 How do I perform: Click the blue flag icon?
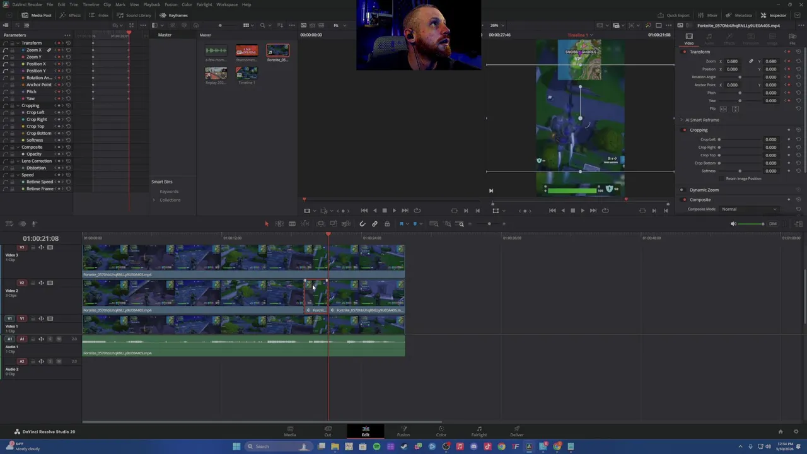point(401,224)
